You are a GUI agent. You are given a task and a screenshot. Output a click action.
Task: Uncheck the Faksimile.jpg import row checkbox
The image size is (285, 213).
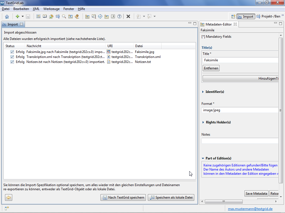[x=12, y=52]
